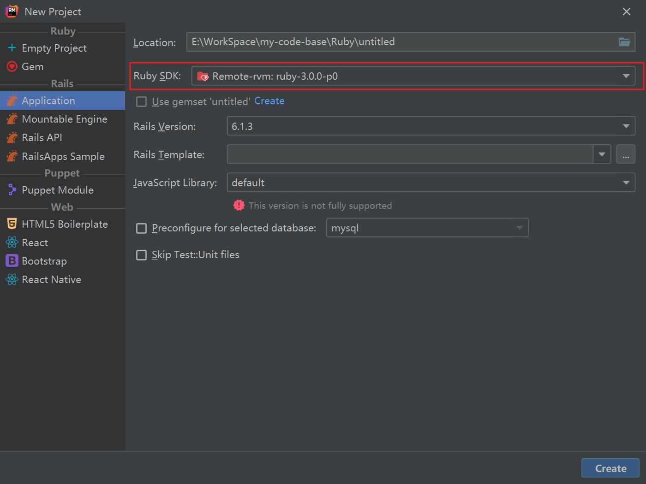Select Bootstrap project type

tap(62, 261)
